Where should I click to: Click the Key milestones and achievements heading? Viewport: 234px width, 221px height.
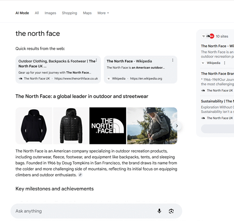point(55,189)
